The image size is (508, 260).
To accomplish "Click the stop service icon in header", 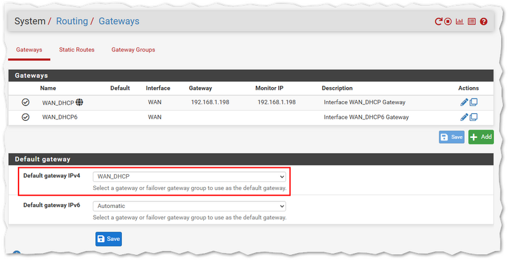I will (x=448, y=22).
